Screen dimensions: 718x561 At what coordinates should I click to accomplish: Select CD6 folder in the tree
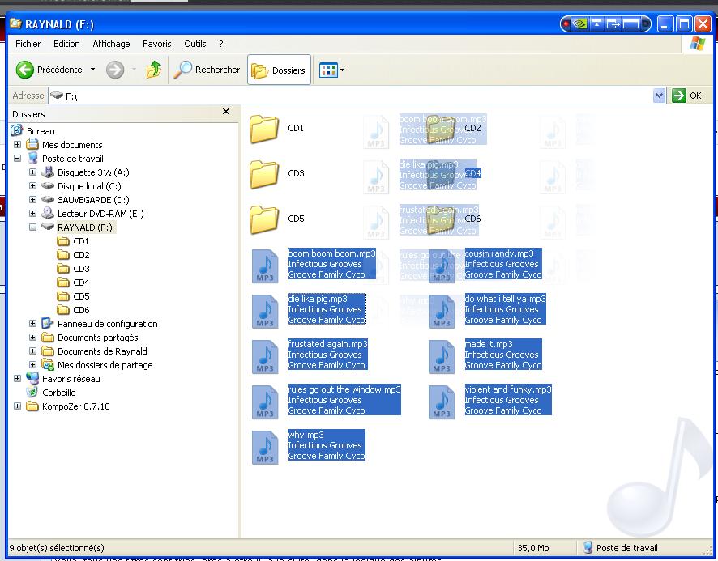point(81,310)
